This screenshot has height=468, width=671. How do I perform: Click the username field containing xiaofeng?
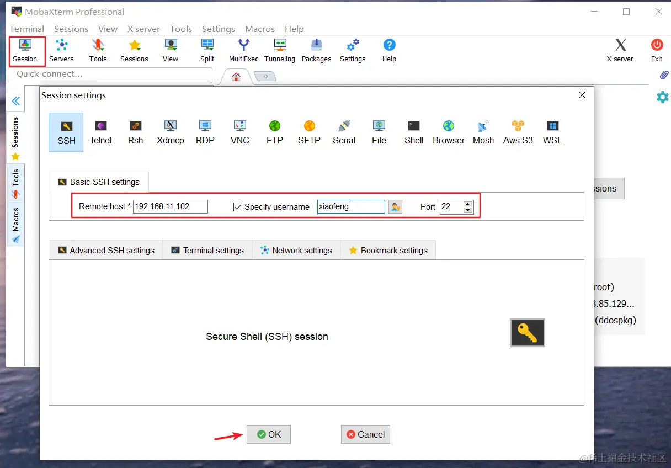[351, 206]
